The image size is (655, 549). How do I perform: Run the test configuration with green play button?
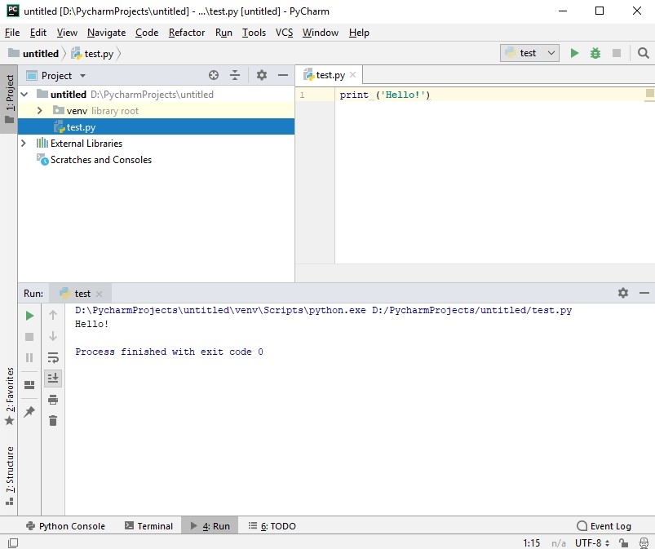coord(574,53)
